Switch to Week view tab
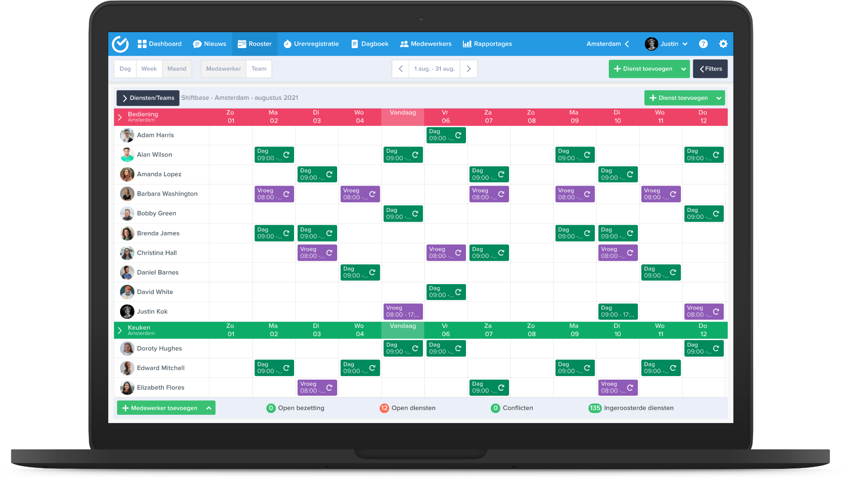This screenshot has width=844, height=479. 149,69
